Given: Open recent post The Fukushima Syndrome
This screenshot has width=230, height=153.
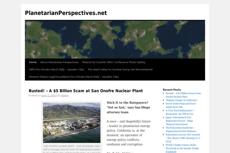Looking at the screenshot, I should (181, 129).
